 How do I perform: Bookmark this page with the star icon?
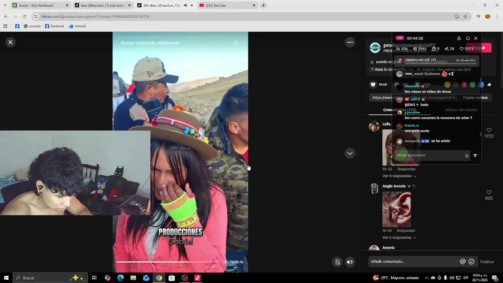465,17
